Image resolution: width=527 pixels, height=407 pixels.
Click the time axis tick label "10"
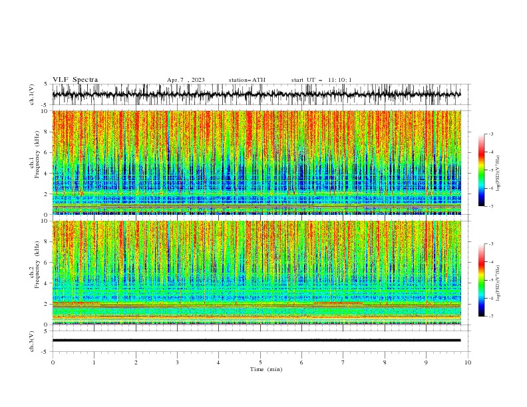468,362
